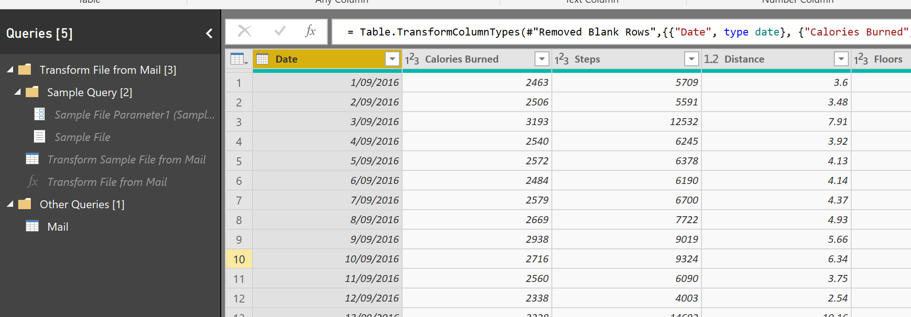The height and width of the screenshot is (317, 911).
Task: Open the table menu icon in the grid corner
Action: pos(239,59)
